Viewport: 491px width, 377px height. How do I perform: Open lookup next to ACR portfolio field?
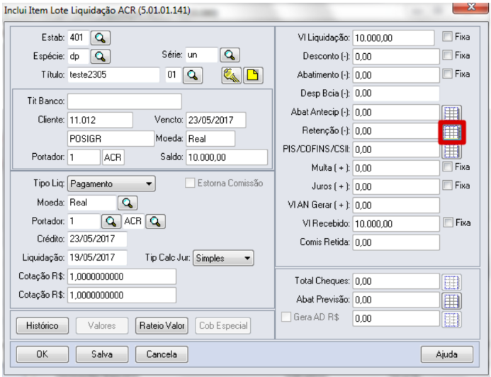(155, 221)
